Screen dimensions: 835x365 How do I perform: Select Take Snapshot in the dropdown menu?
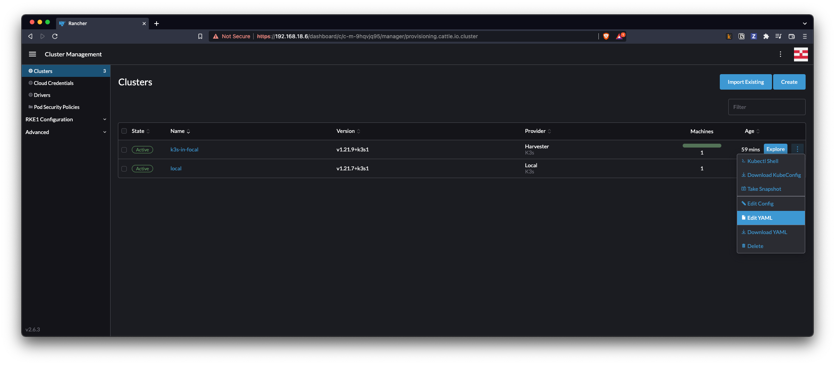[x=763, y=189]
